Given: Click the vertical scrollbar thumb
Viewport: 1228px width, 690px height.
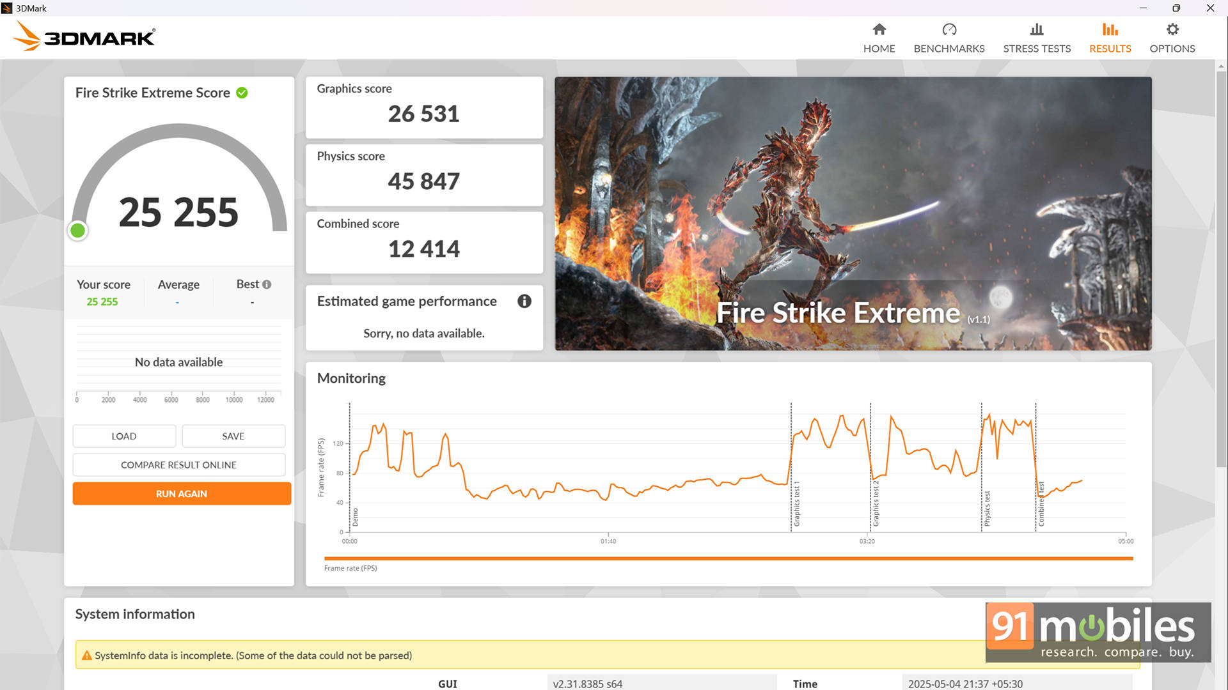Looking at the screenshot, I should click(x=1221, y=268).
